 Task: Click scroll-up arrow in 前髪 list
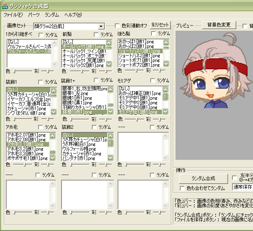109,43
